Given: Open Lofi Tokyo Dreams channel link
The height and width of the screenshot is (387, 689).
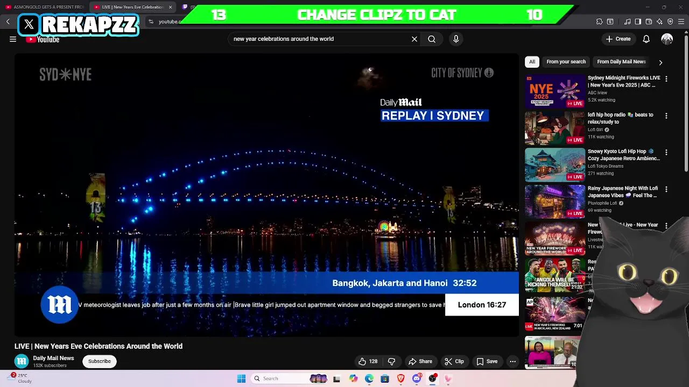Looking at the screenshot, I should (x=606, y=166).
